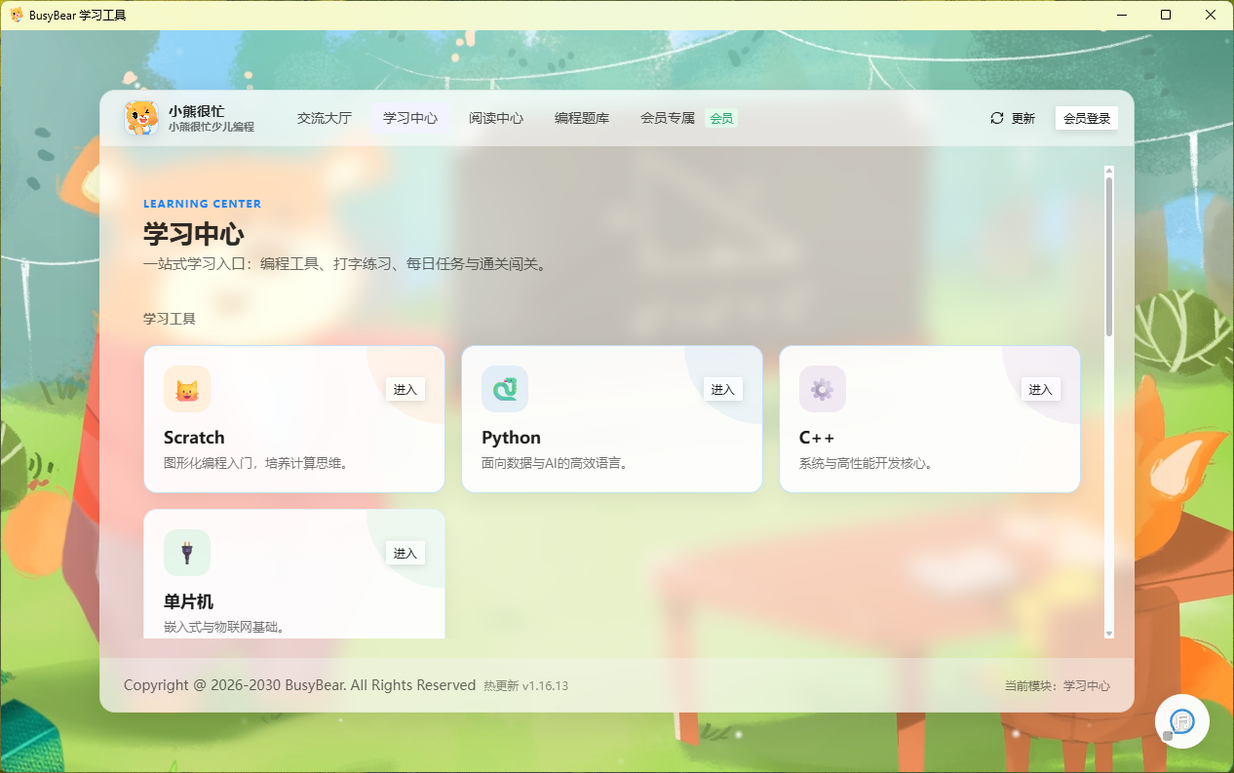Go to the 编程题库 module
The image size is (1234, 773).
581,117
